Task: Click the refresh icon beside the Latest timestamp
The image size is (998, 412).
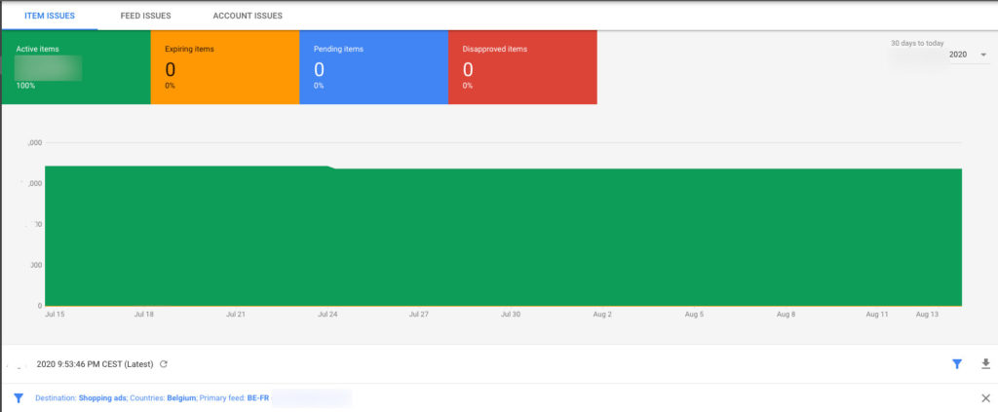Action: (x=164, y=364)
